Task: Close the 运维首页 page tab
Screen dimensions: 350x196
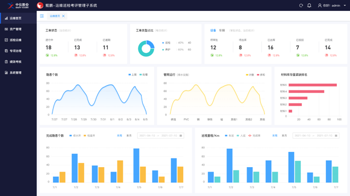Action: tap(63, 16)
